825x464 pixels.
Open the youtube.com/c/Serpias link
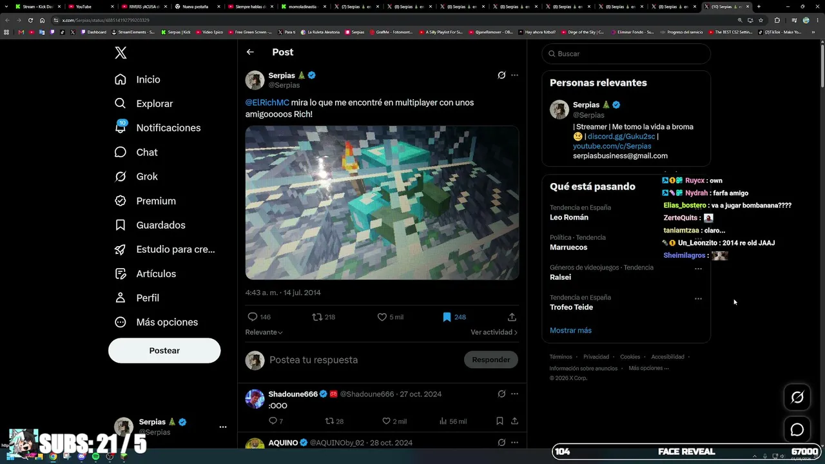pos(612,146)
